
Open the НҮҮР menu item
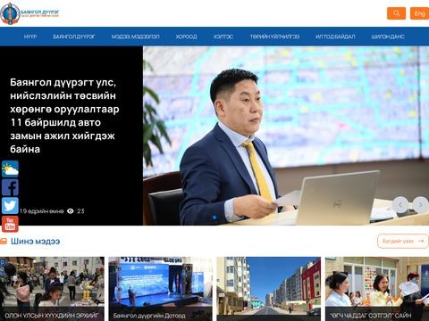click(x=30, y=37)
